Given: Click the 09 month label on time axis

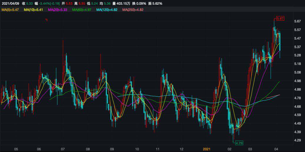Looking at the screenshot, I should tap(112, 149).
